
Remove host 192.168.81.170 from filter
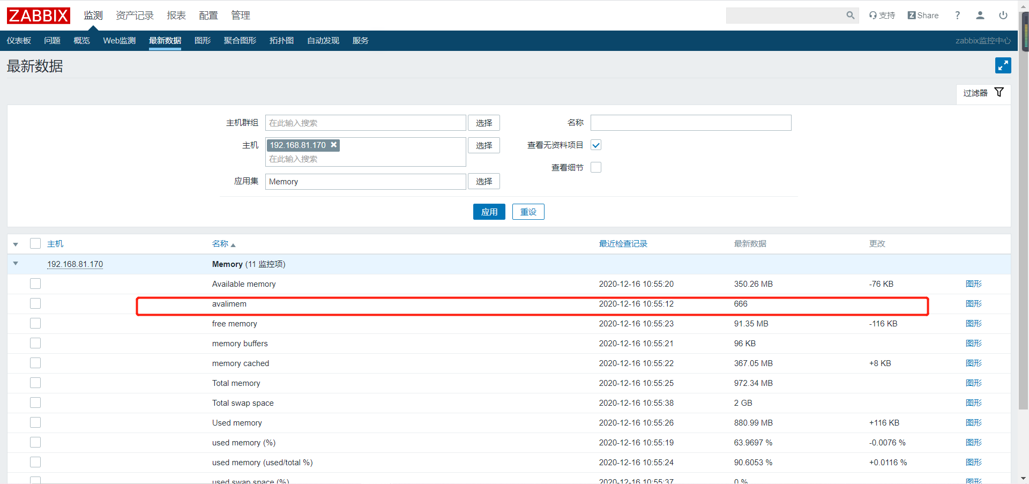(x=334, y=145)
